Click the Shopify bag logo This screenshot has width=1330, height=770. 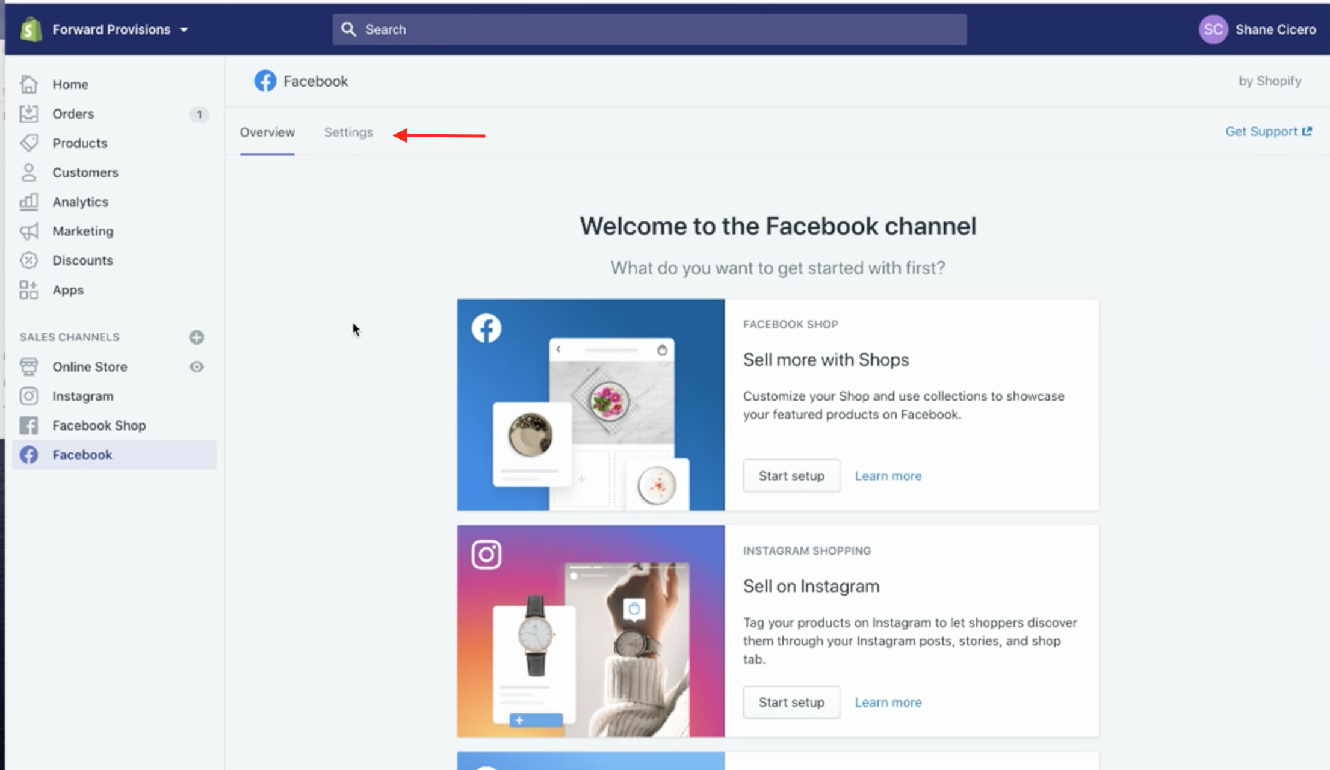(x=31, y=29)
